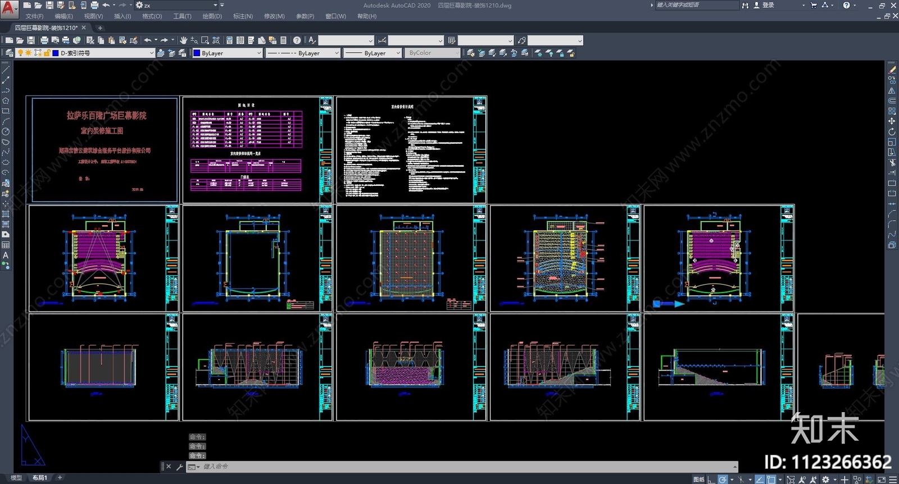
Task: Open the 格式(O) menu
Action: coord(152,16)
